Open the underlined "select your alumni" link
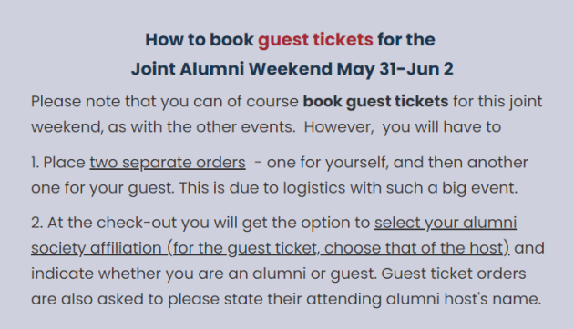This screenshot has height=329, width=574. tap(446, 223)
